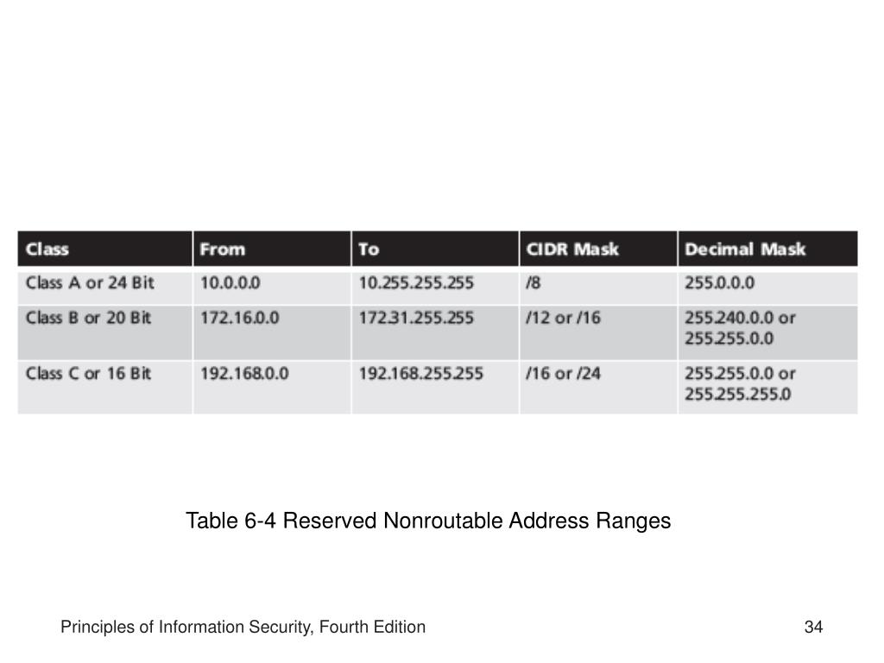Click the 192.168.0.0 address cell
Screen dimensions: 884x663
pos(272,388)
